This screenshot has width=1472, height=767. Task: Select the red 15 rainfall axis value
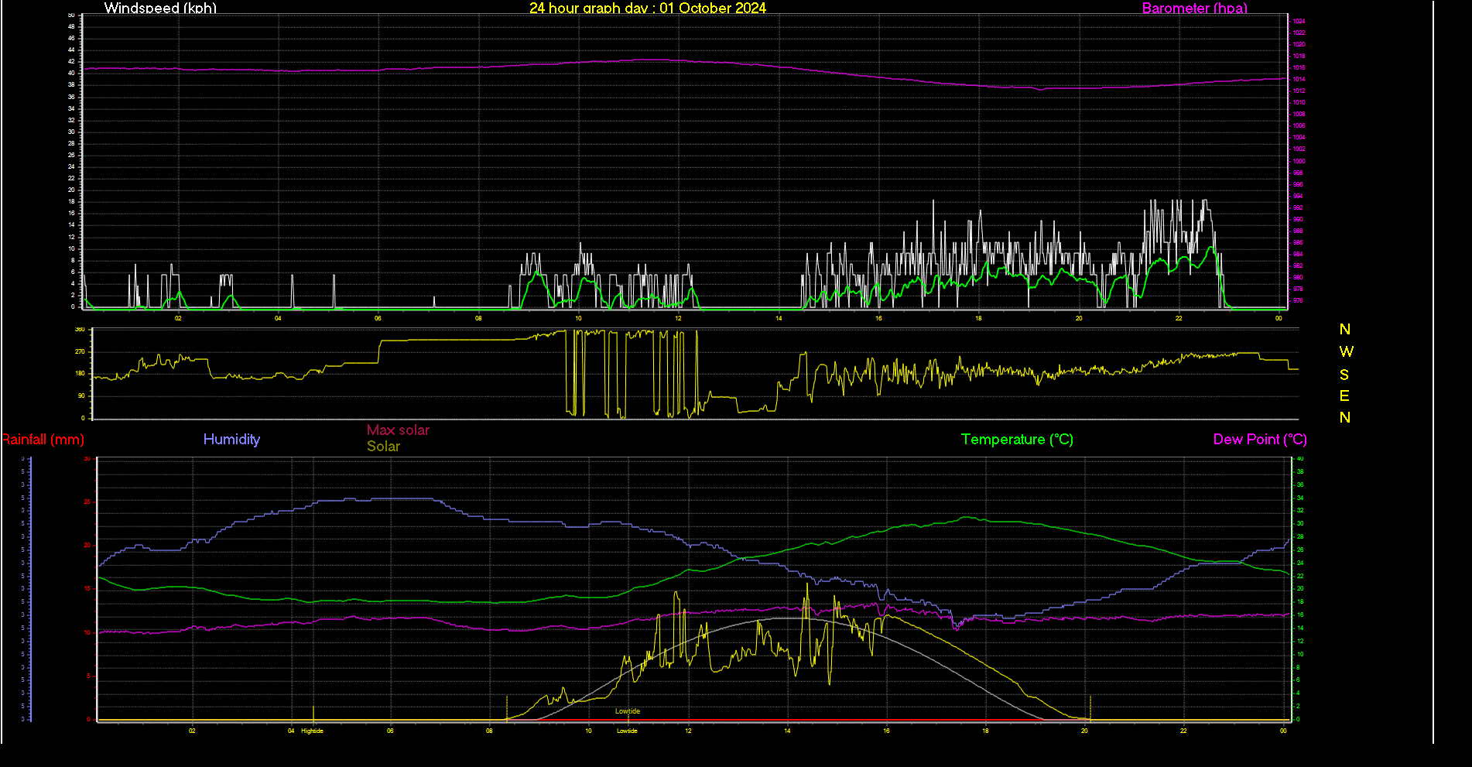[87, 589]
